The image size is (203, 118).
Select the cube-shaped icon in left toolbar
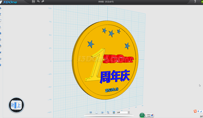1,33
